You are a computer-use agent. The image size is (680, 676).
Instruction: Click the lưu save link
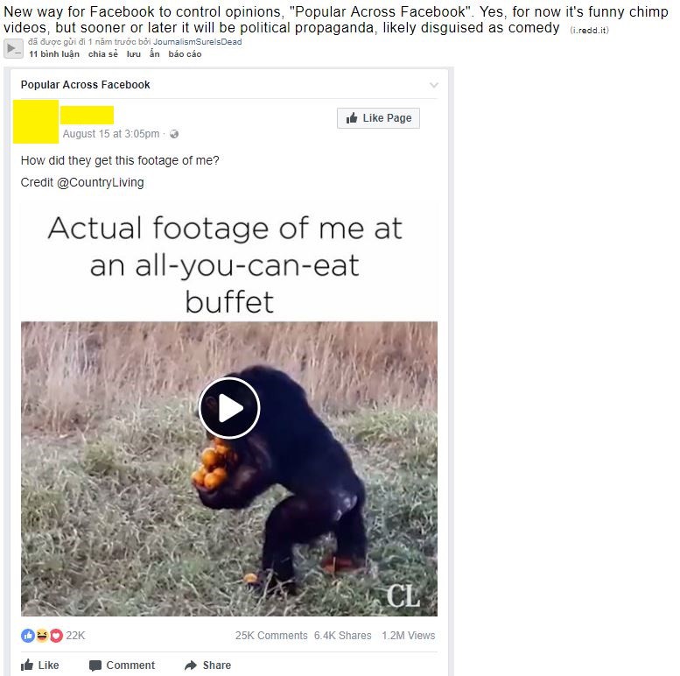point(134,54)
